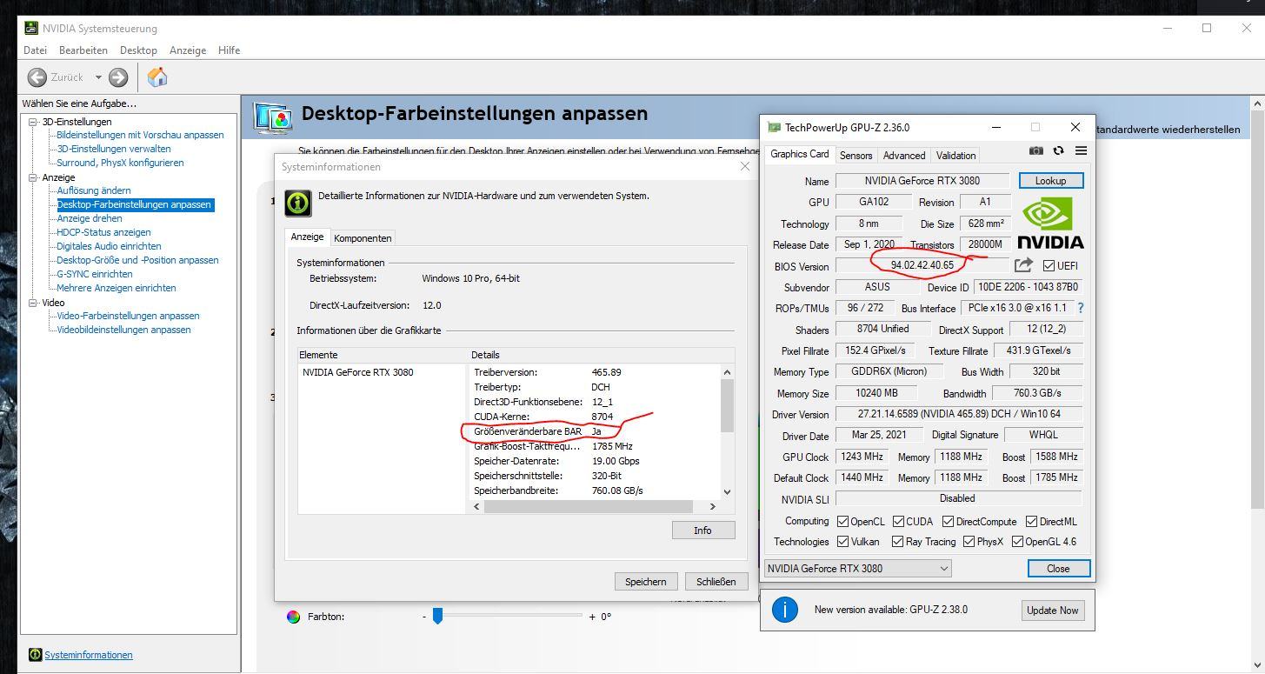Image resolution: width=1265 pixels, height=674 pixels.
Task: Click BIOS export share icon in GPU-Z
Action: tap(1023, 265)
